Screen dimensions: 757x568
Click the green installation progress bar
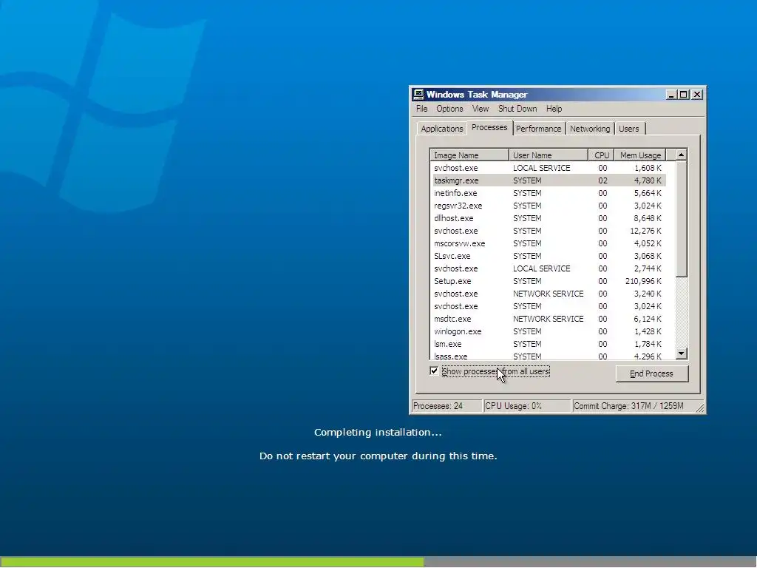[212, 562]
